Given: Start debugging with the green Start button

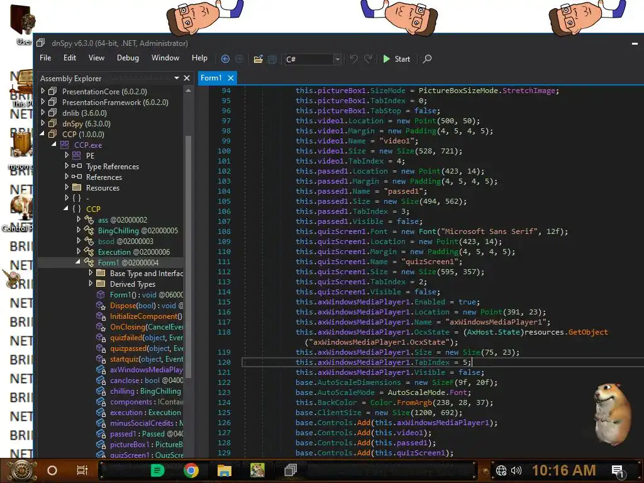Looking at the screenshot, I should [396, 58].
